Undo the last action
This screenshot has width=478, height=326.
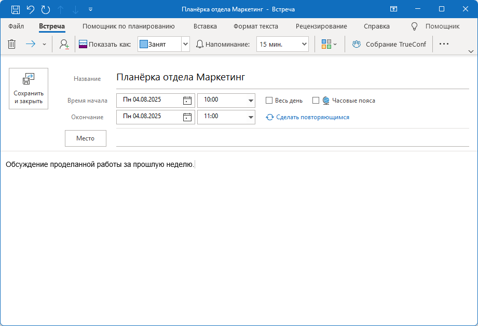point(31,9)
